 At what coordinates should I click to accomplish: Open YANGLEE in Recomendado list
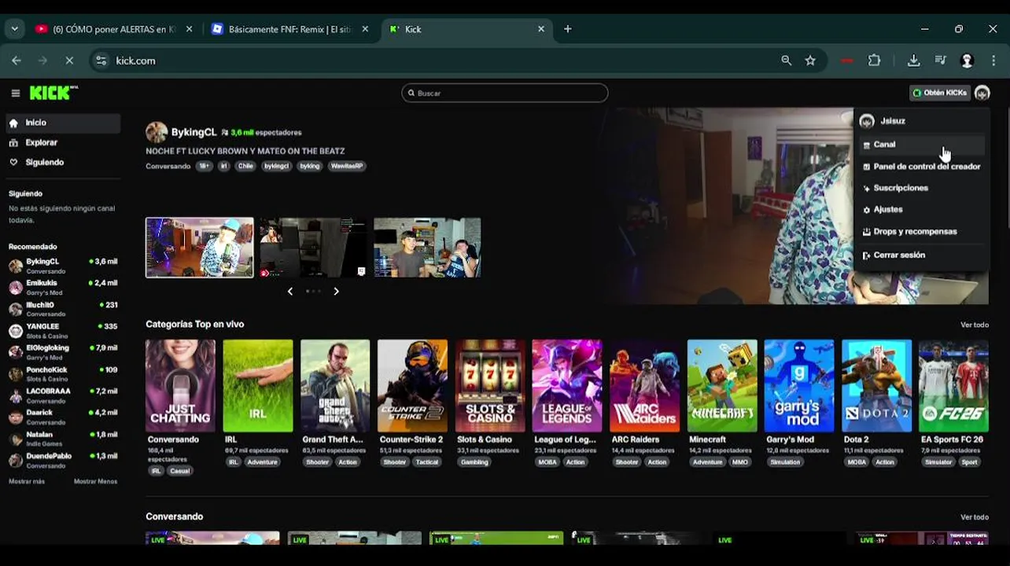point(63,330)
